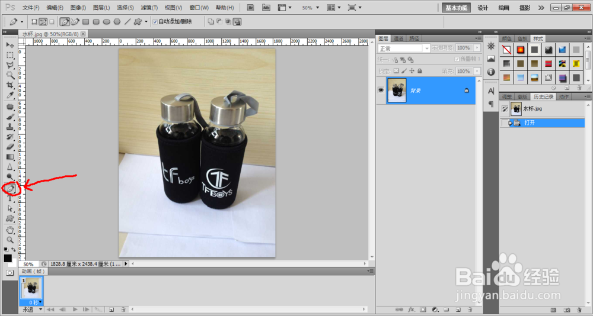Toggle lock position in Layers panel
Image resolution: width=593 pixels, height=316 pixels.
tap(412, 70)
